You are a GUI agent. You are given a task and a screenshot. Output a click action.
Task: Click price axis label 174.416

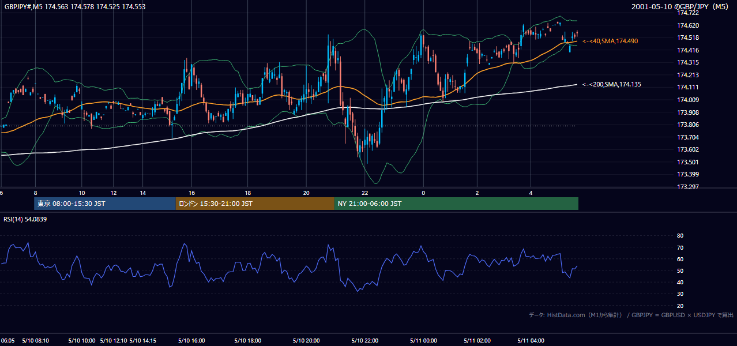click(688, 50)
